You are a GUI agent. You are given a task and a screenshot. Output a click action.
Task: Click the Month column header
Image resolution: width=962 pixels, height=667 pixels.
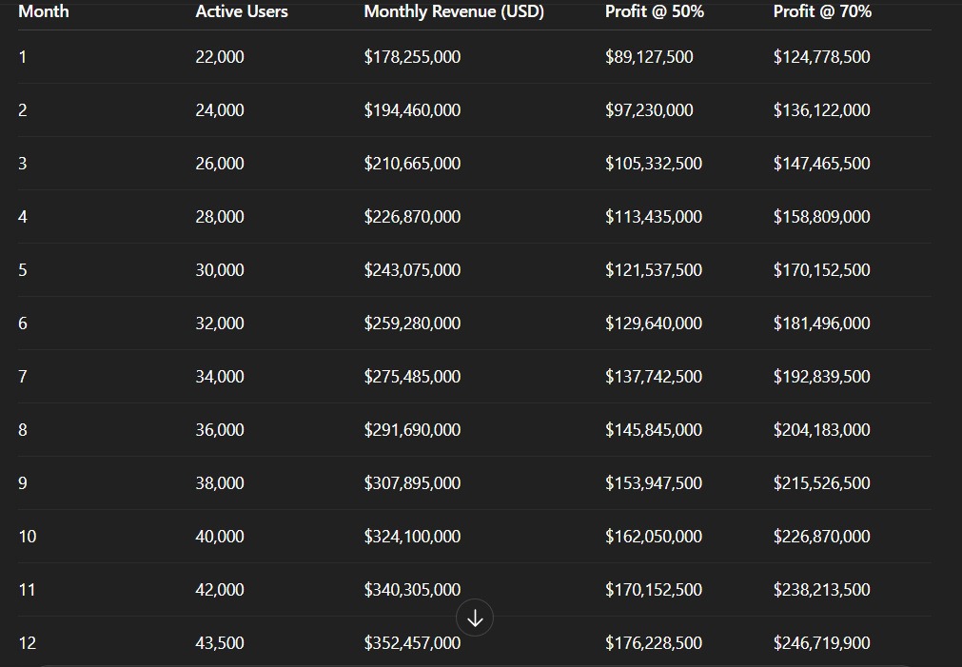44,11
